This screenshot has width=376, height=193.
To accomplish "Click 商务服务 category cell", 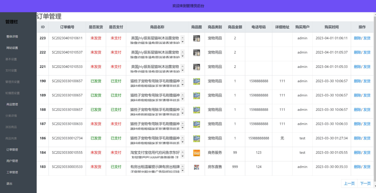I will [214, 153].
